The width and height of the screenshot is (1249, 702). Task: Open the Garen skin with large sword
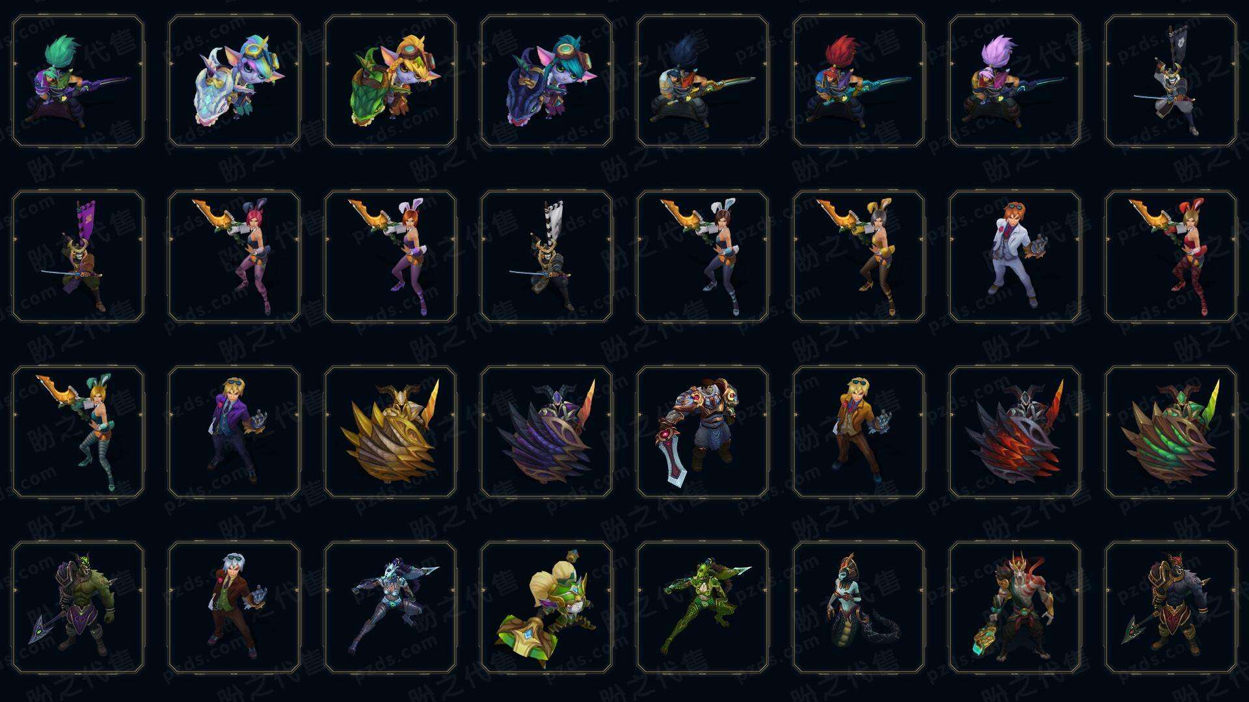click(x=703, y=432)
